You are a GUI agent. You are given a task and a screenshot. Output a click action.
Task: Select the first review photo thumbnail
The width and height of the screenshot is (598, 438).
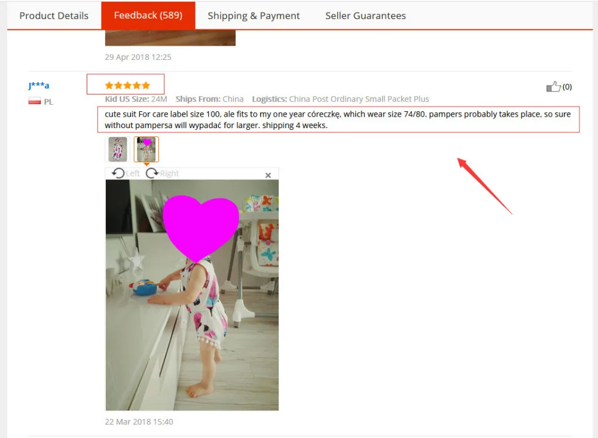click(x=117, y=149)
